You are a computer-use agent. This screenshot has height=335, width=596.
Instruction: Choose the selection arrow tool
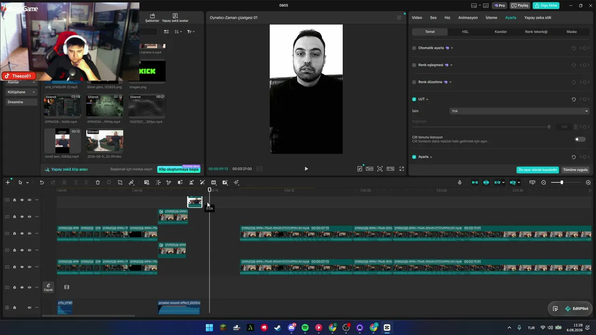click(20, 182)
